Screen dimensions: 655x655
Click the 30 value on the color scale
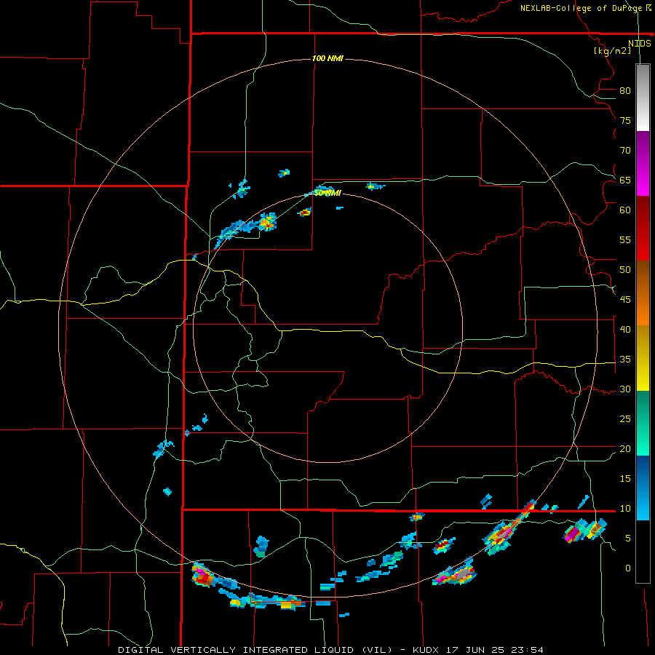[x=625, y=389]
